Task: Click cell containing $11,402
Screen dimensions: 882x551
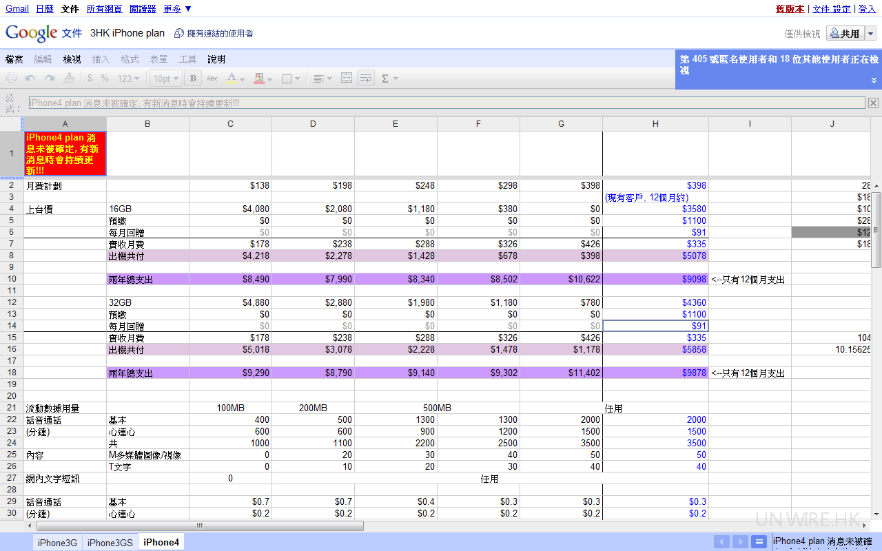Action: pos(561,373)
